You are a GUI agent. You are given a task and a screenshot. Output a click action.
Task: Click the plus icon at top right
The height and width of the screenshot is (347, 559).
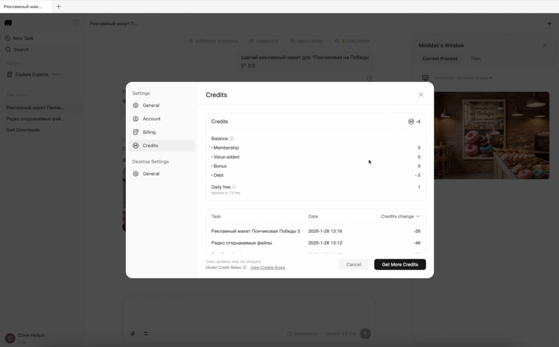click(x=549, y=23)
